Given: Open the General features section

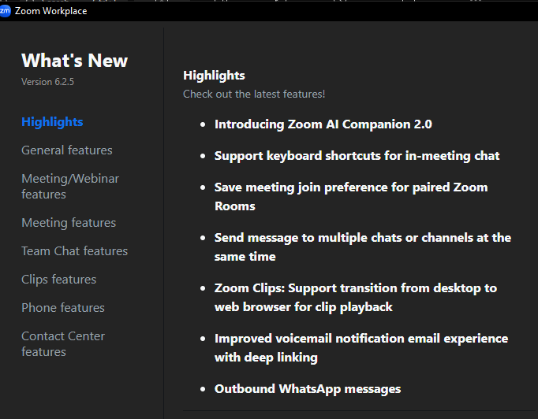Looking at the screenshot, I should click(67, 150).
